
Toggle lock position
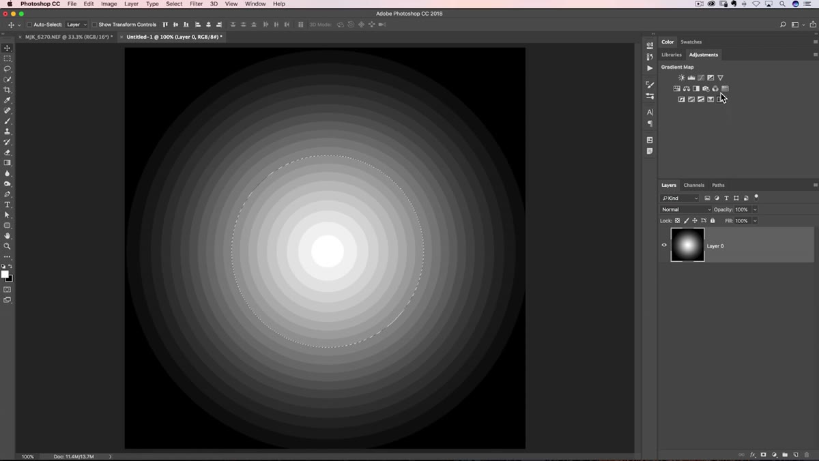point(695,221)
